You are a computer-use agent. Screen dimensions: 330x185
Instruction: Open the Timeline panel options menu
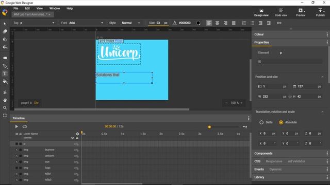[249, 118]
